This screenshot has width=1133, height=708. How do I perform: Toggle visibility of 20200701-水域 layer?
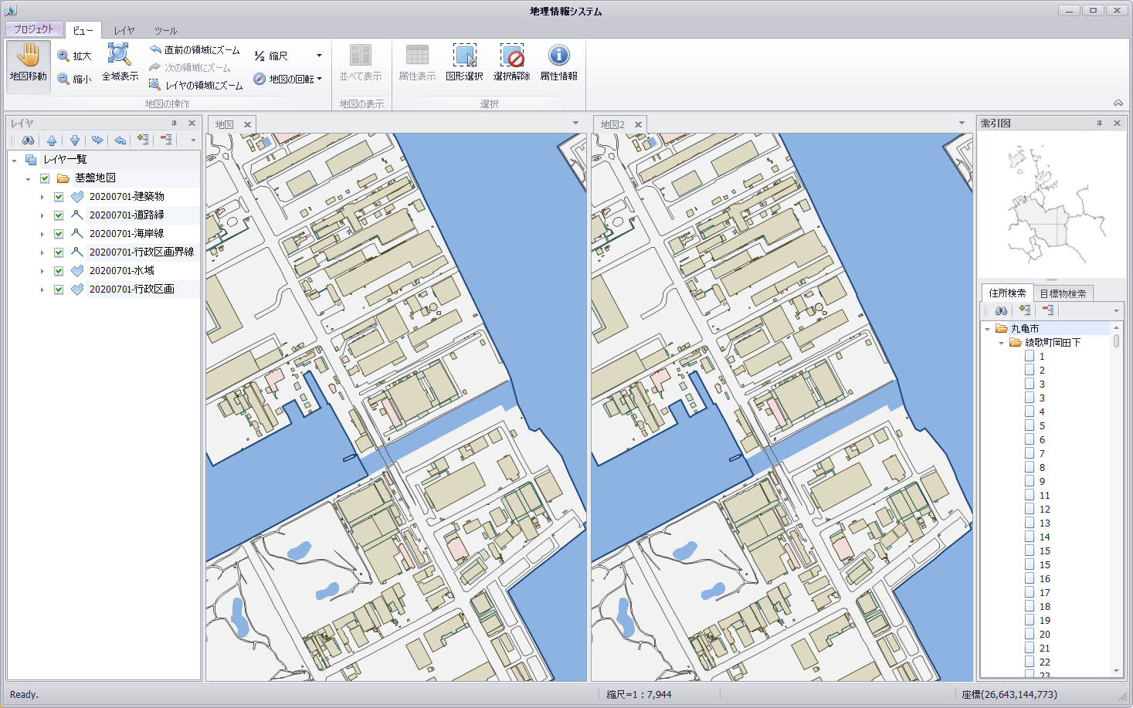pyautogui.click(x=58, y=270)
